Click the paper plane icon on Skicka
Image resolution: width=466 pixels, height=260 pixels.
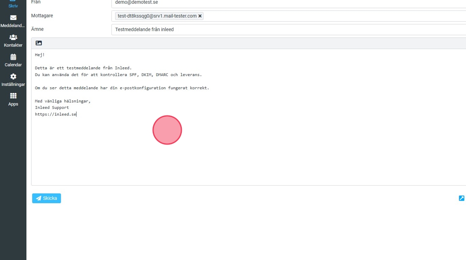pos(39,199)
